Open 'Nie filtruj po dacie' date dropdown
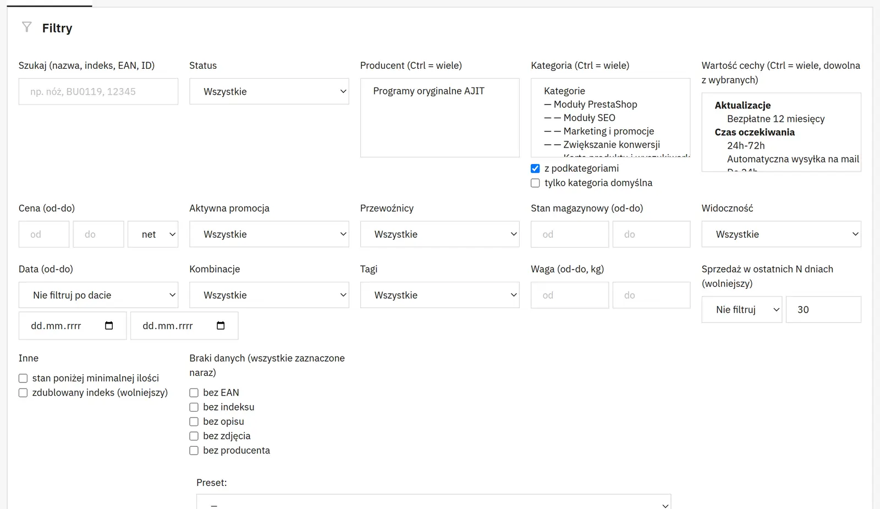This screenshot has width=880, height=509. coord(98,295)
